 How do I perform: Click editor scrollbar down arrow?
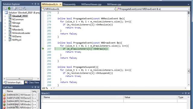coord(189,85)
